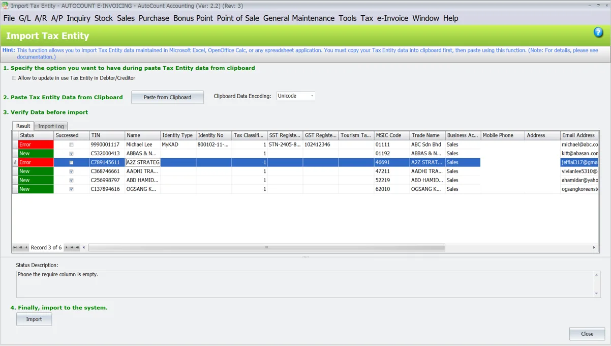
Task: Enable Allow to update in use Tax Entity
Action: click(x=14, y=78)
